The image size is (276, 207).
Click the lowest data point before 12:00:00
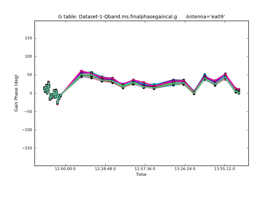pos(57,103)
